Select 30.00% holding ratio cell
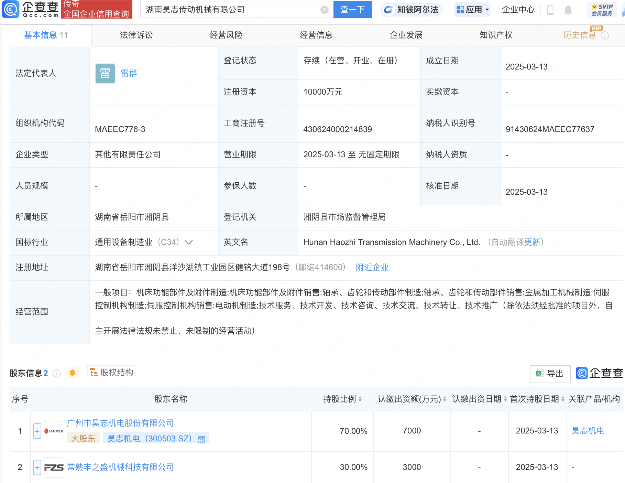The image size is (625, 483). (353, 467)
